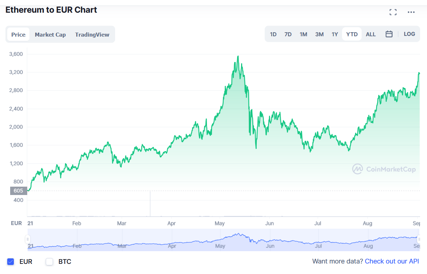Open the Check out our API link
The image size is (427, 274).
click(391, 261)
